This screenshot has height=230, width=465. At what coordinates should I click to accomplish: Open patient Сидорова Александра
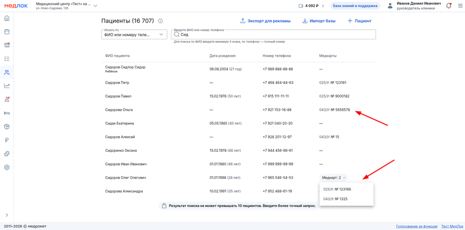pos(124,191)
